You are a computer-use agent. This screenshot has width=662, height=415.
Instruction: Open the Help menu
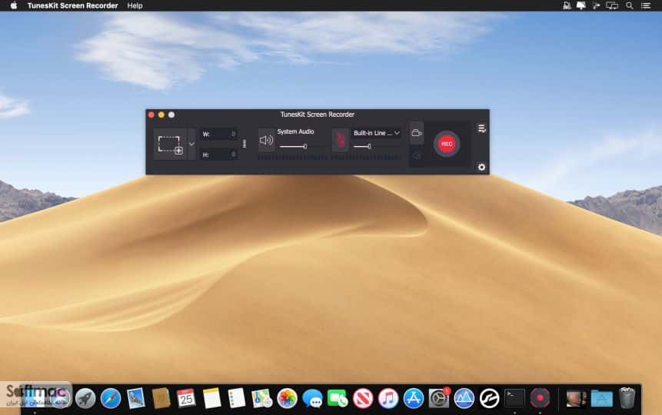[x=135, y=5]
